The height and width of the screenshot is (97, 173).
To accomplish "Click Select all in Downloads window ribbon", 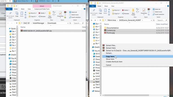I will click(x=73, y=12).
